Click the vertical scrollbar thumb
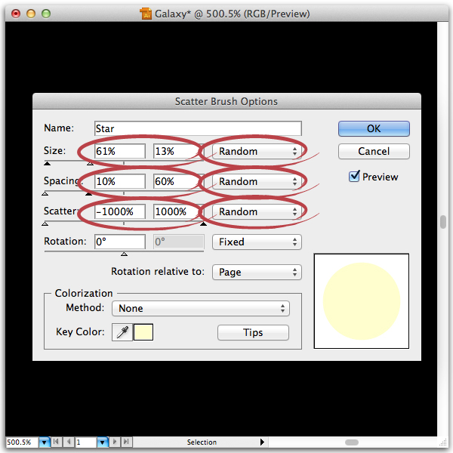 tap(443, 222)
